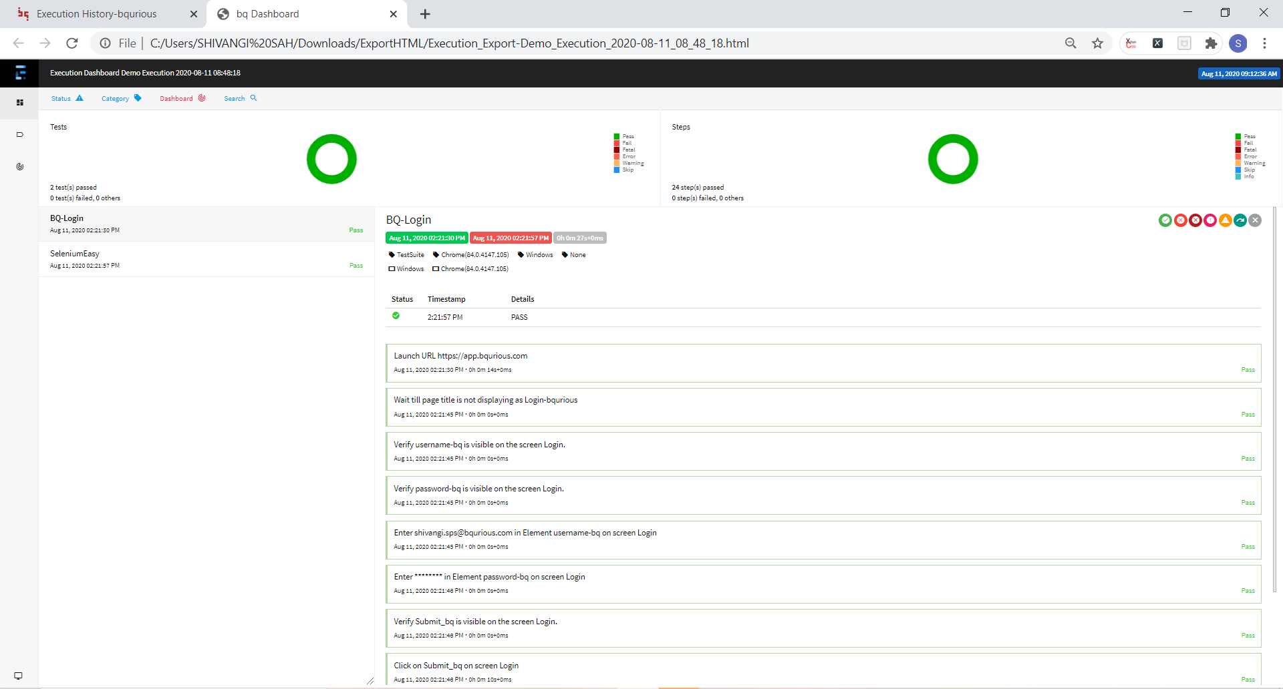Click the detail panel vertical scrollbar
The width and height of the screenshot is (1283, 689).
click(x=1275, y=401)
